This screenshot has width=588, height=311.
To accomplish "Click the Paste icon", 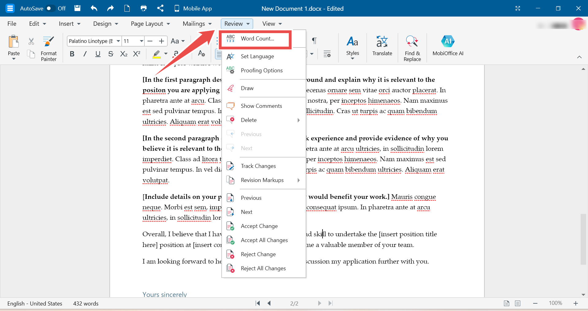I will pos(14,42).
